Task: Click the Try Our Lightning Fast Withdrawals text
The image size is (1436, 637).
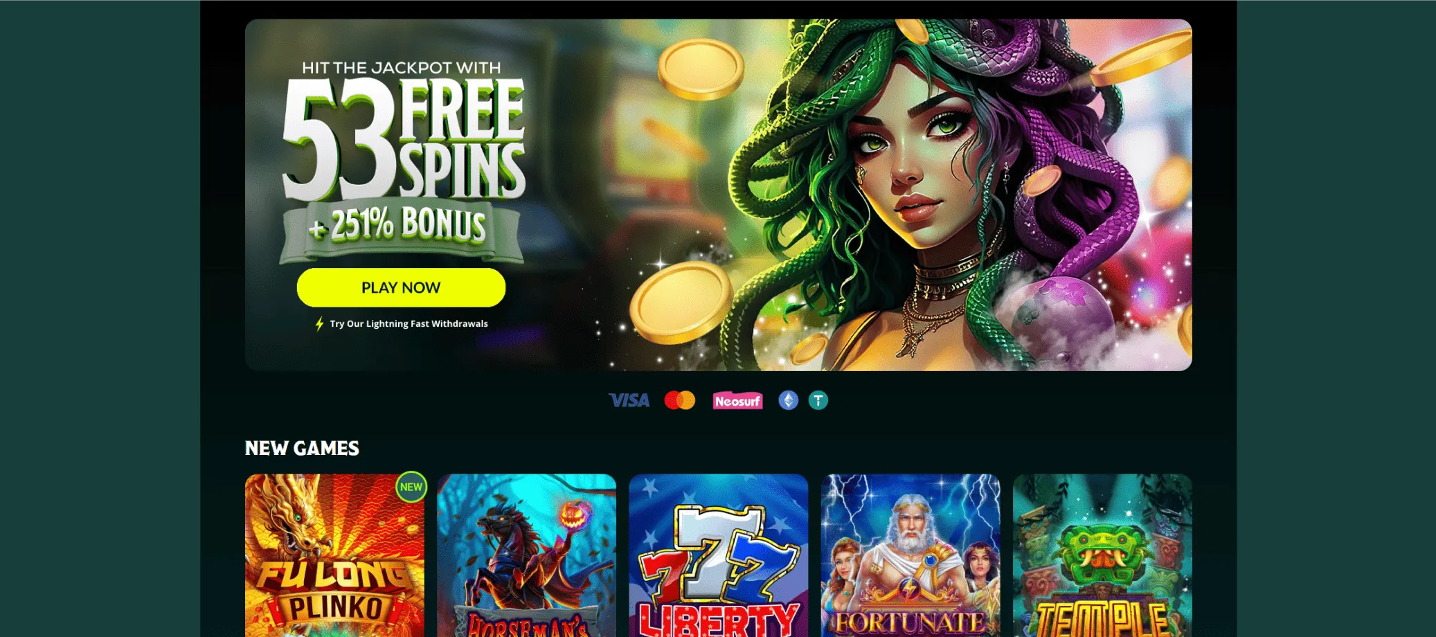Action: coord(409,324)
